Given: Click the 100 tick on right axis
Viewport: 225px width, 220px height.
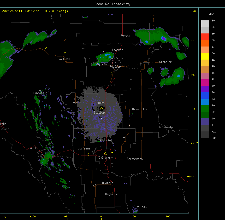Looking at the screenshot, I should pos(192,41).
